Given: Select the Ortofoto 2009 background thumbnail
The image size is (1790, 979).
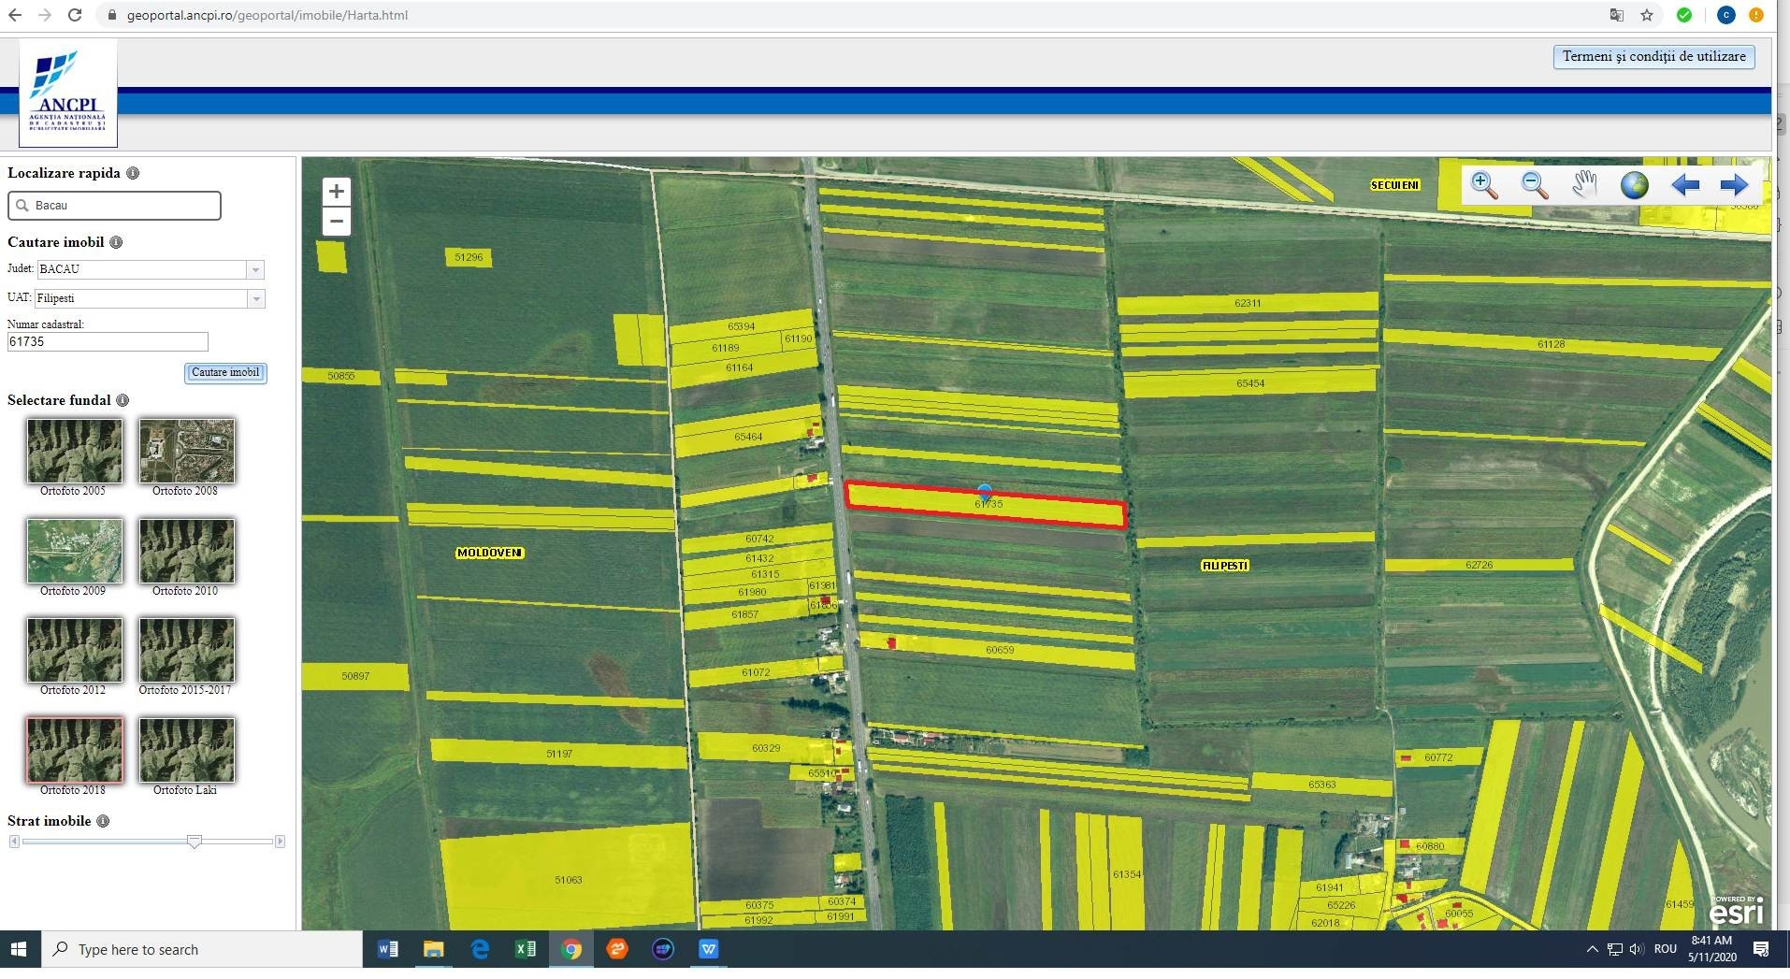Looking at the screenshot, I should coord(75,551).
